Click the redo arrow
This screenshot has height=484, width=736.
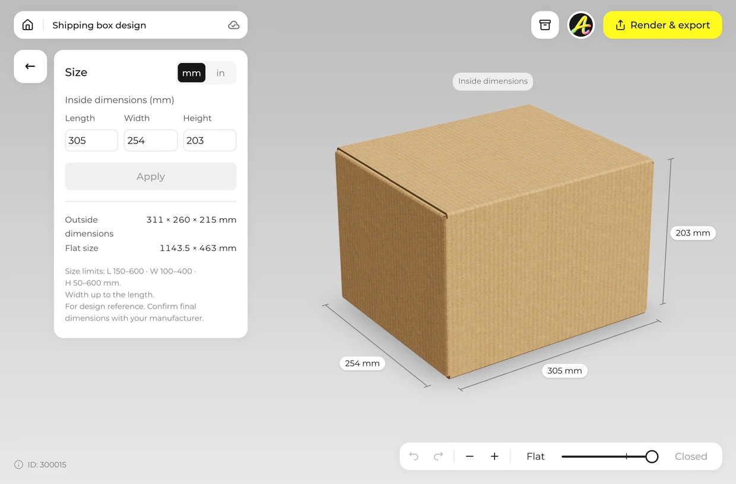tap(439, 456)
